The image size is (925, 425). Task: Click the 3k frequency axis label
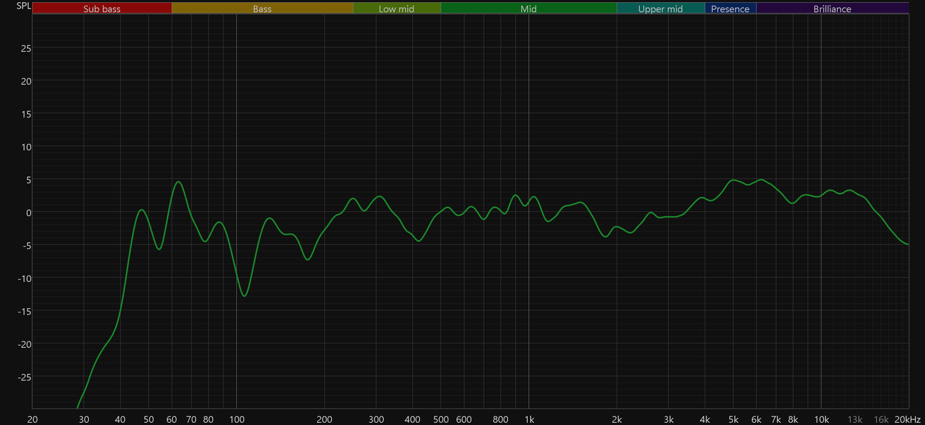[x=669, y=419]
